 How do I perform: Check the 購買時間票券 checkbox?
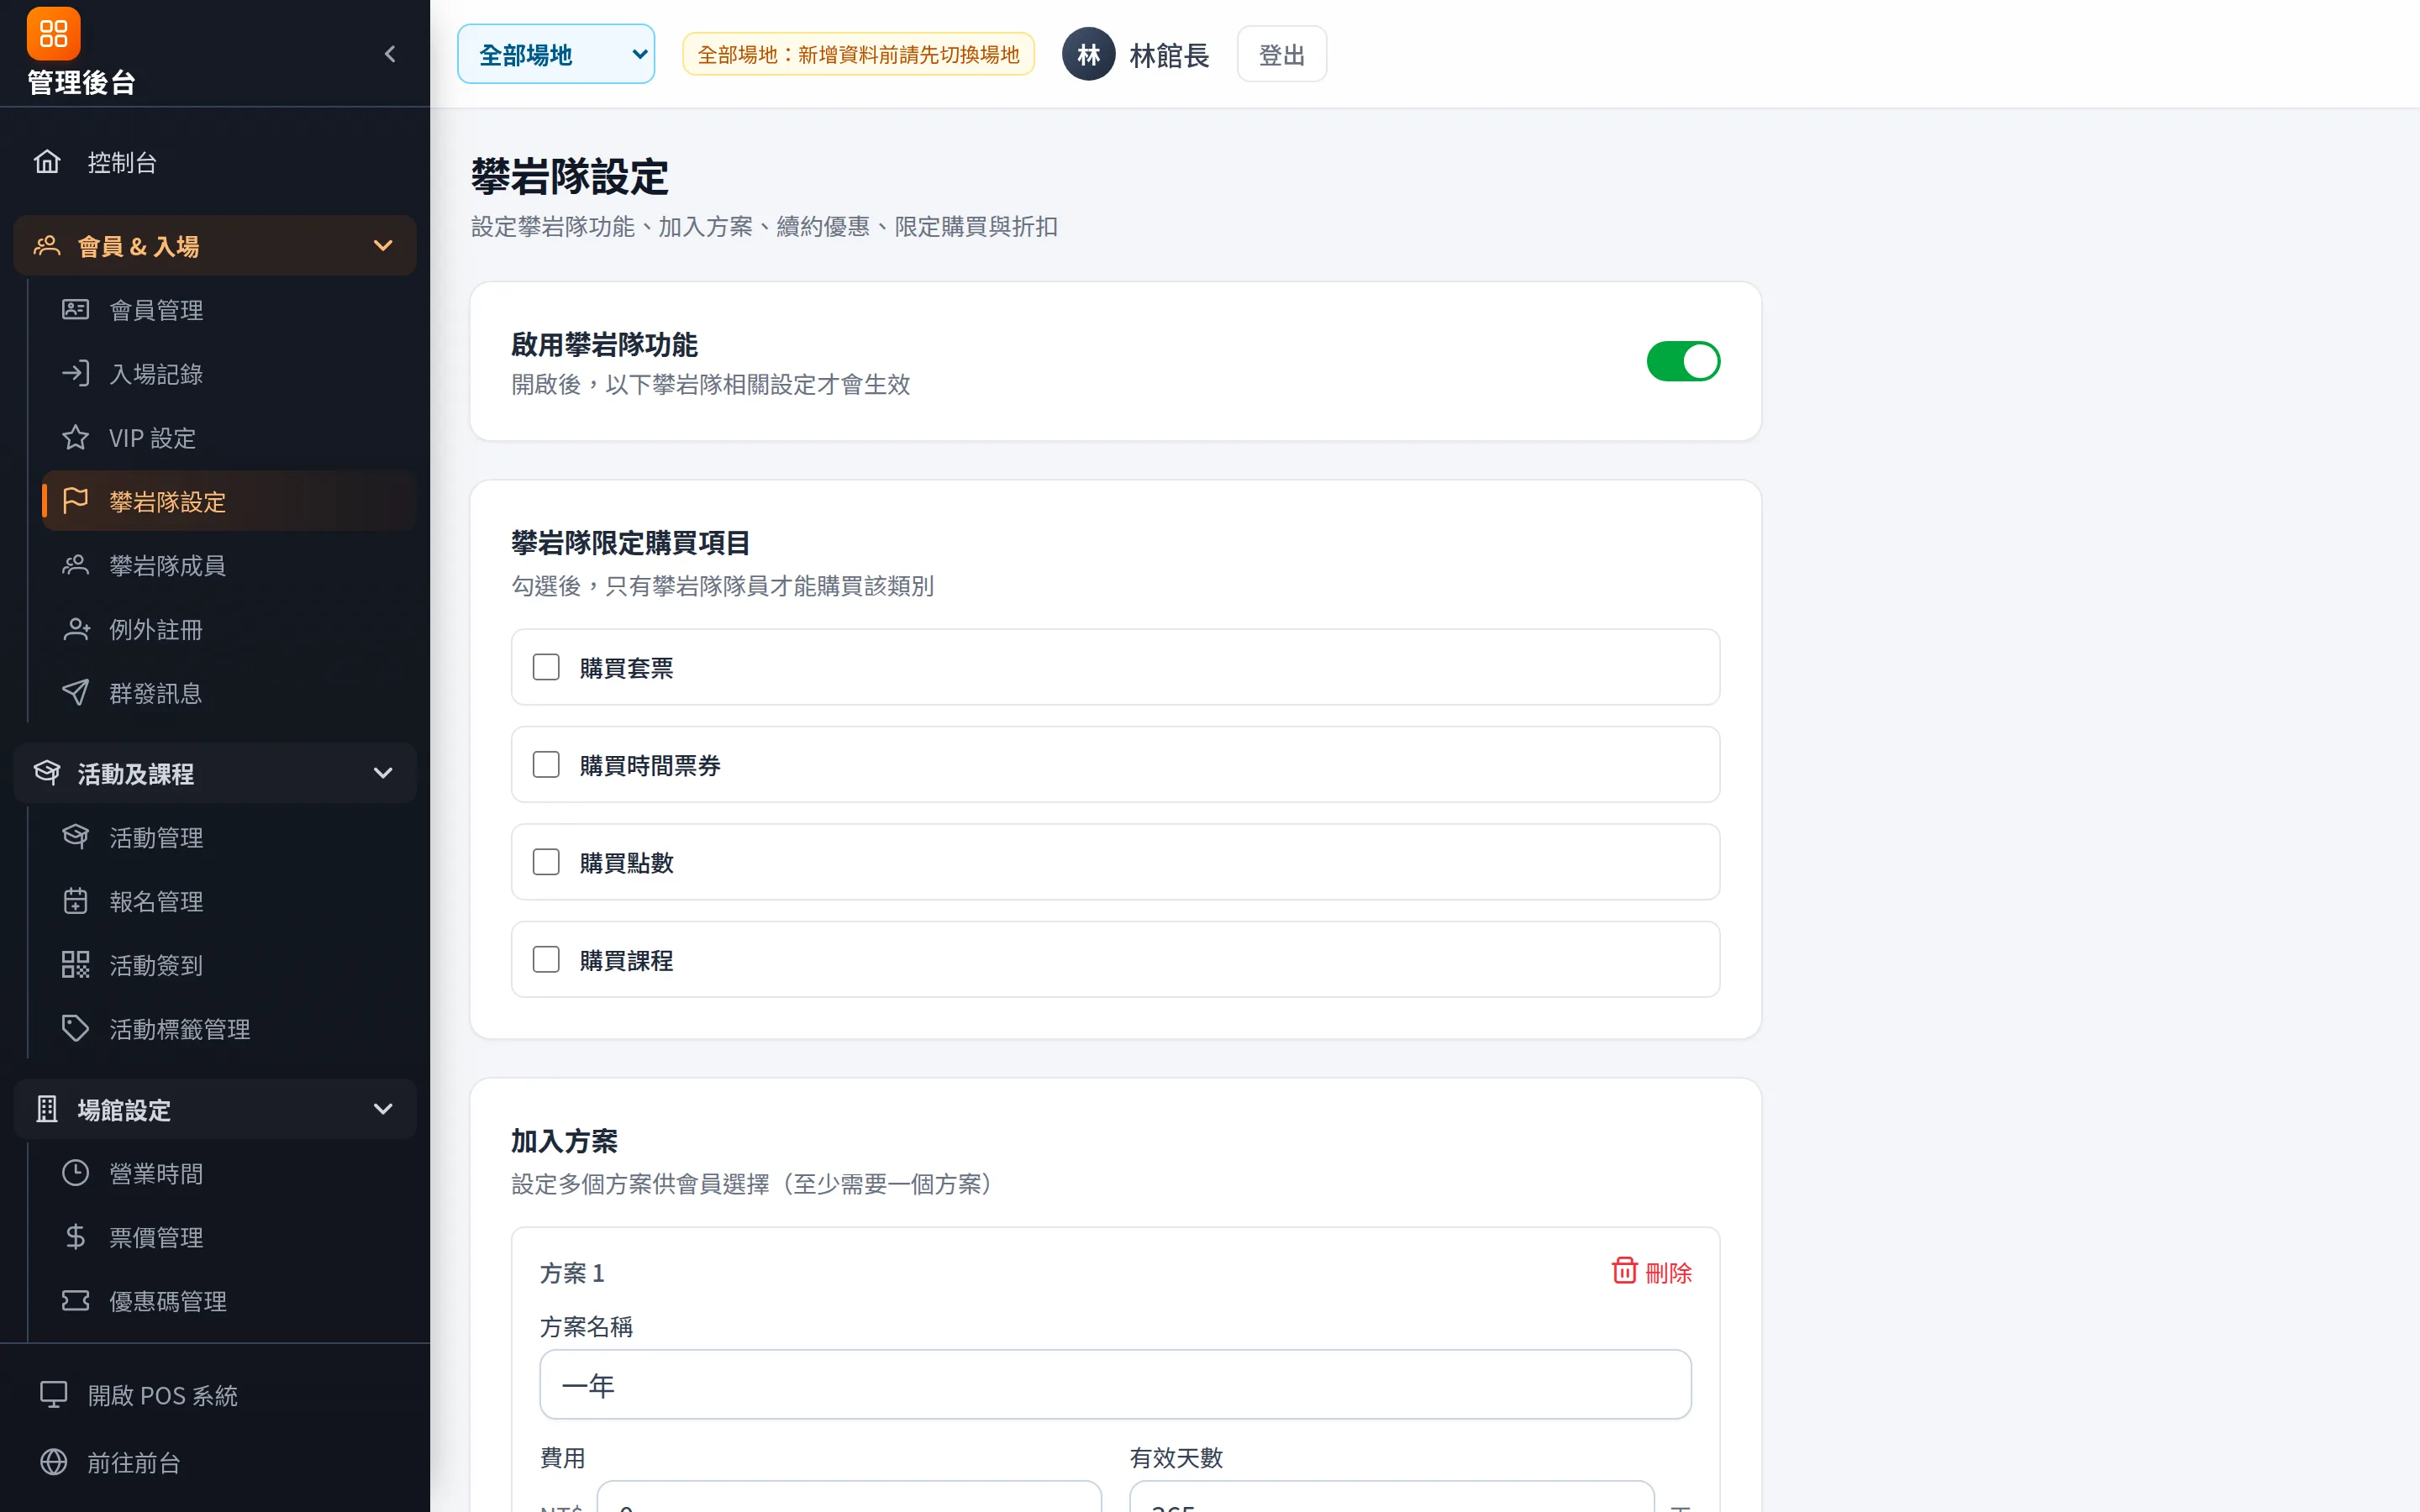[546, 765]
